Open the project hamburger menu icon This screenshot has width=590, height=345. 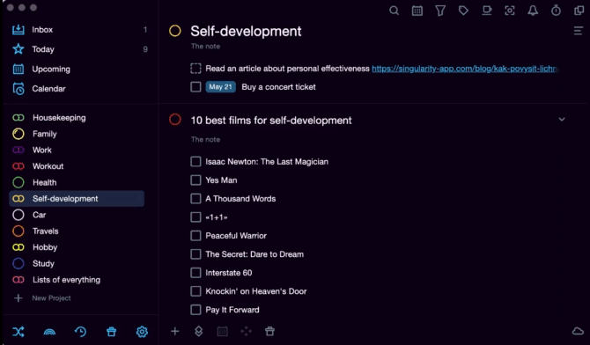pyautogui.click(x=579, y=31)
